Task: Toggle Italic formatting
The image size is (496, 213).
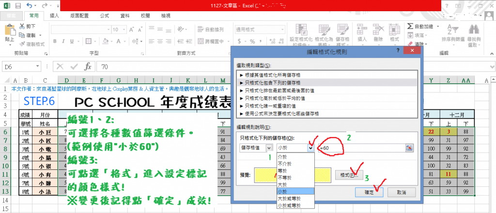Action: [63, 42]
